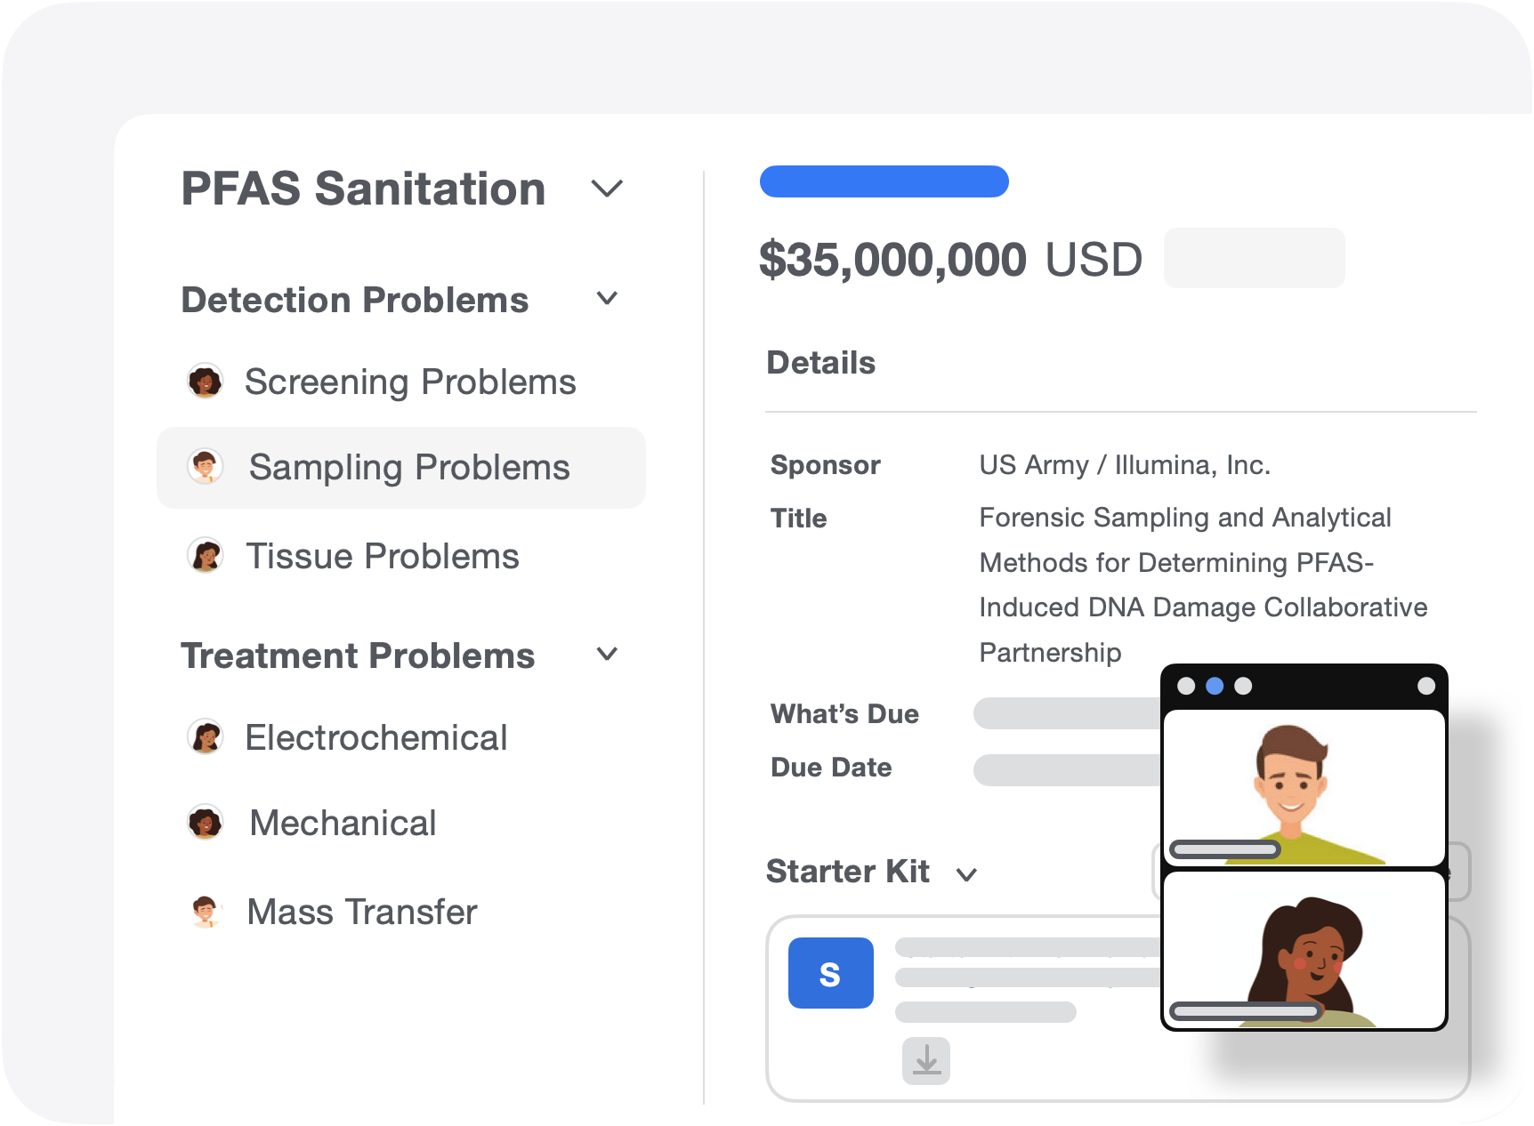
Task: Click the blue dot in video window header
Action: [1215, 686]
